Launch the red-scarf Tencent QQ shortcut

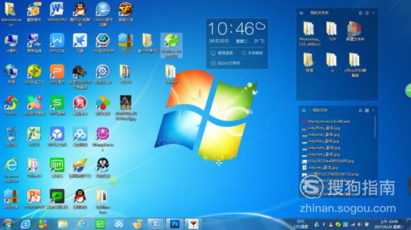(x=80, y=199)
